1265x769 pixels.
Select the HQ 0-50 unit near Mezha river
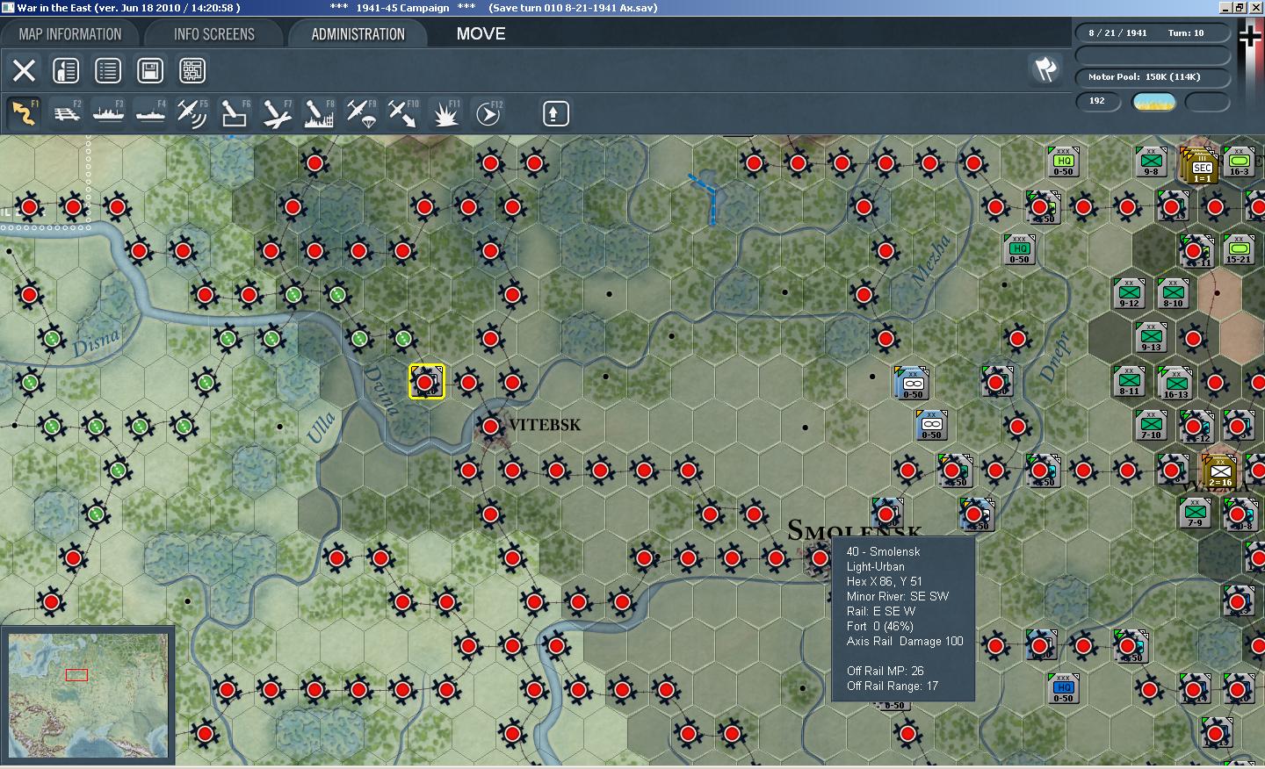tap(1019, 249)
